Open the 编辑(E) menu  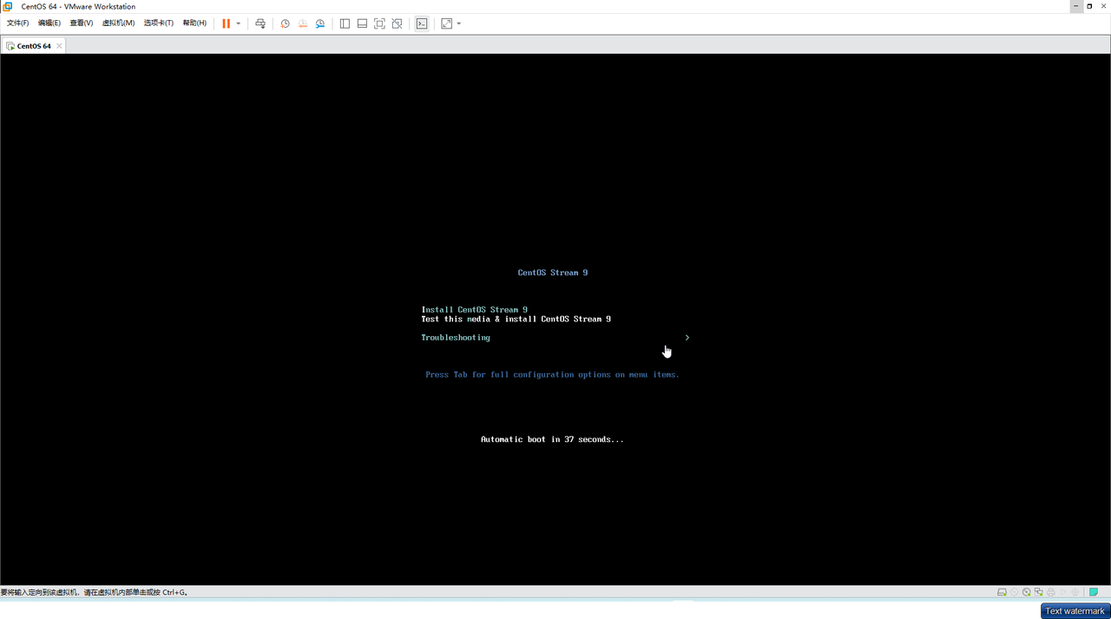(x=49, y=23)
